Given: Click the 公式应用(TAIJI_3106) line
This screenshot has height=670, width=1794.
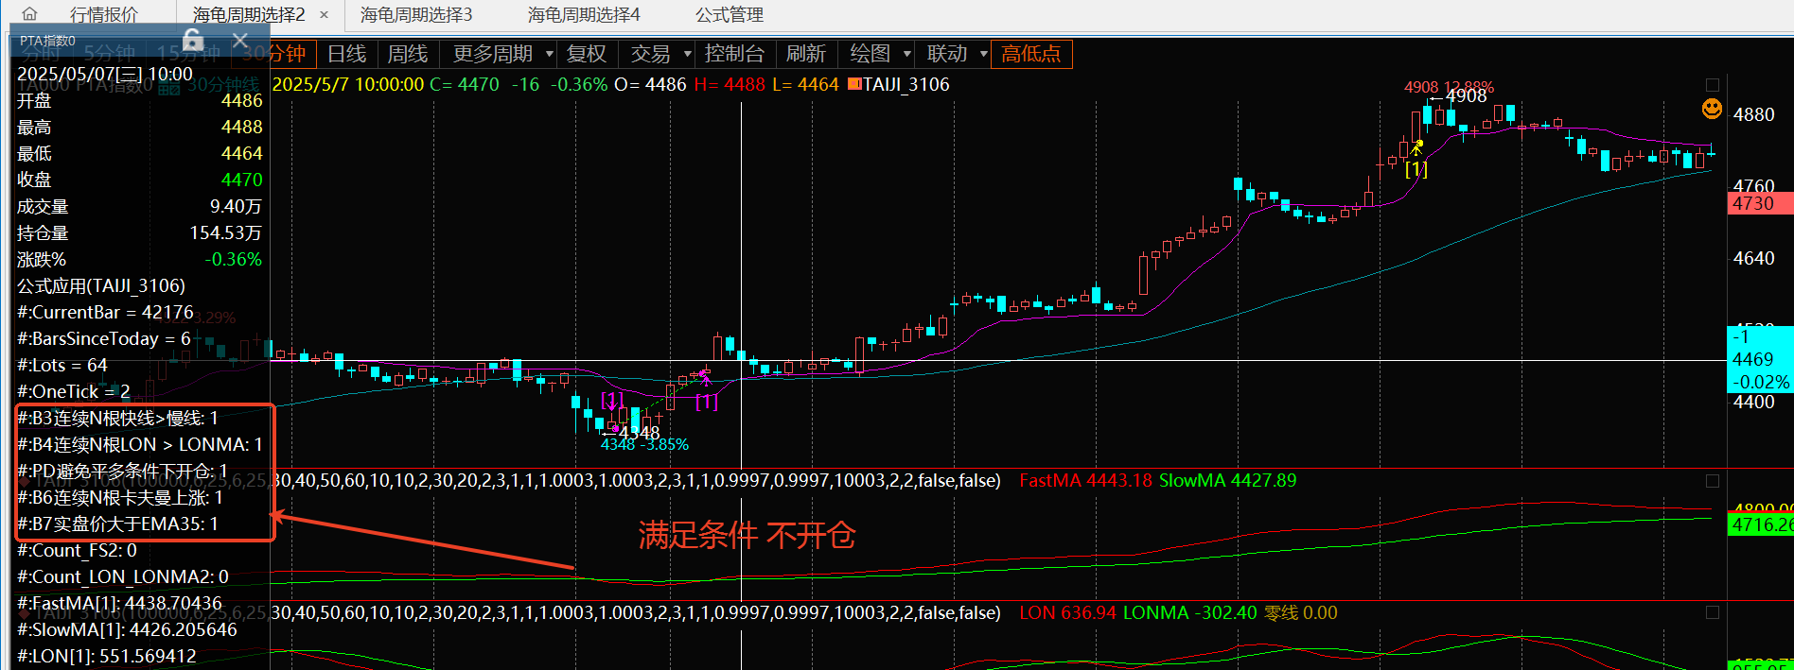Looking at the screenshot, I should click(x=101, y=285).
